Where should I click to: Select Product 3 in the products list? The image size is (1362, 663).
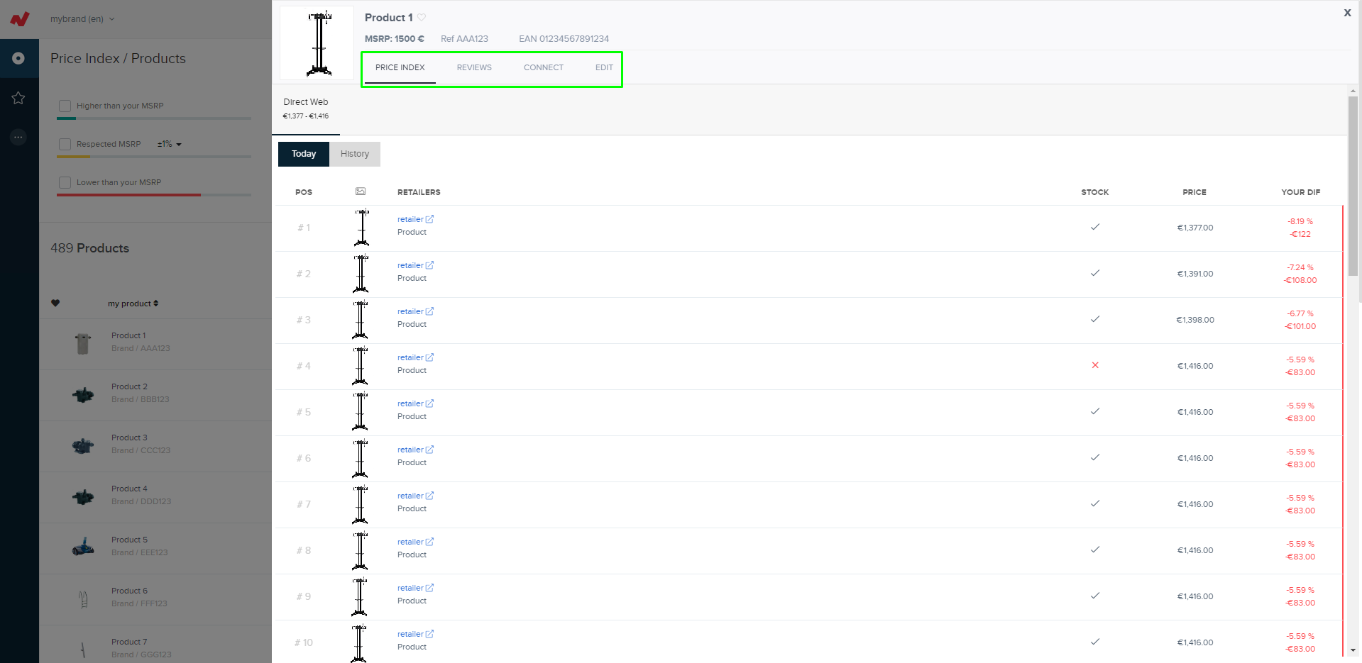[x=155, y=446]
